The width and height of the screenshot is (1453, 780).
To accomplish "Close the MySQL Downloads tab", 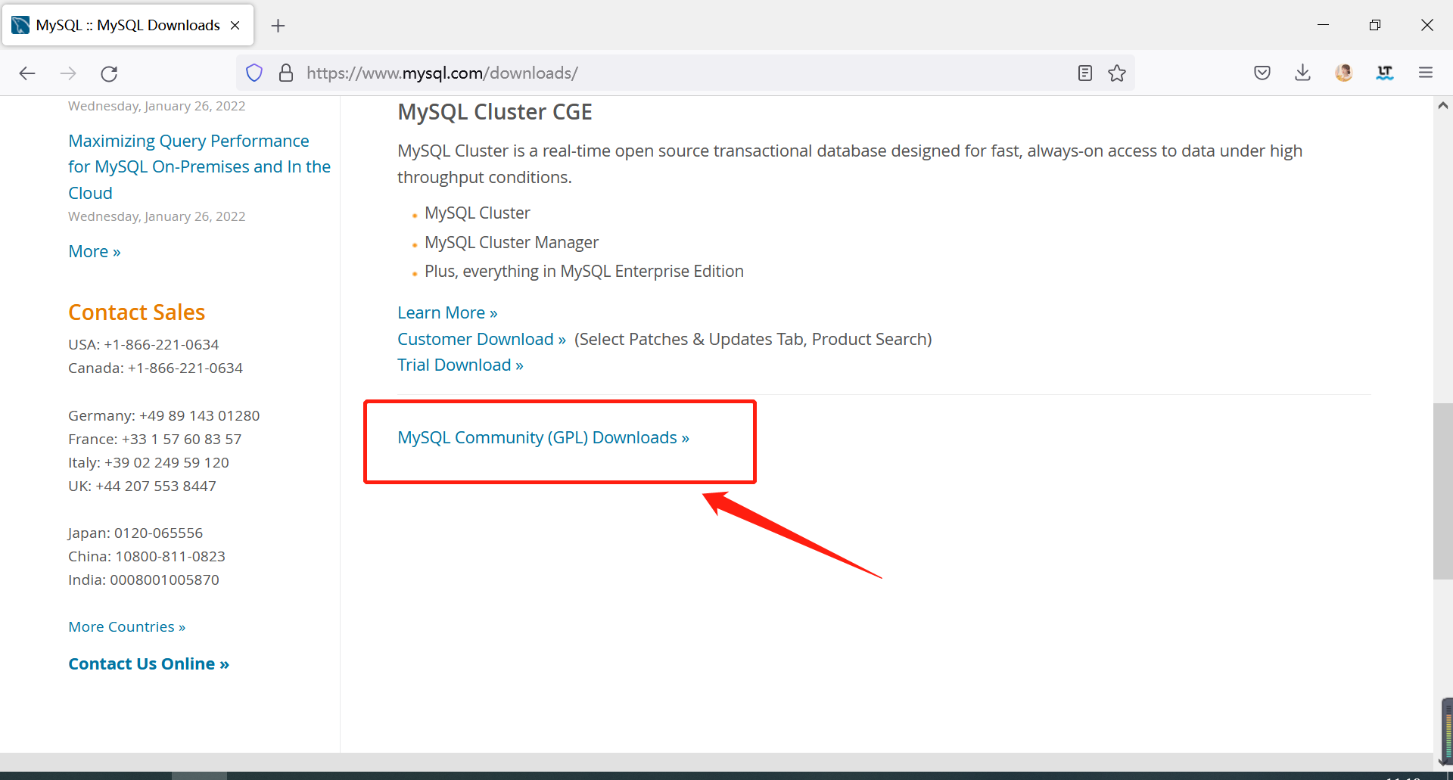I will [235, 26].
